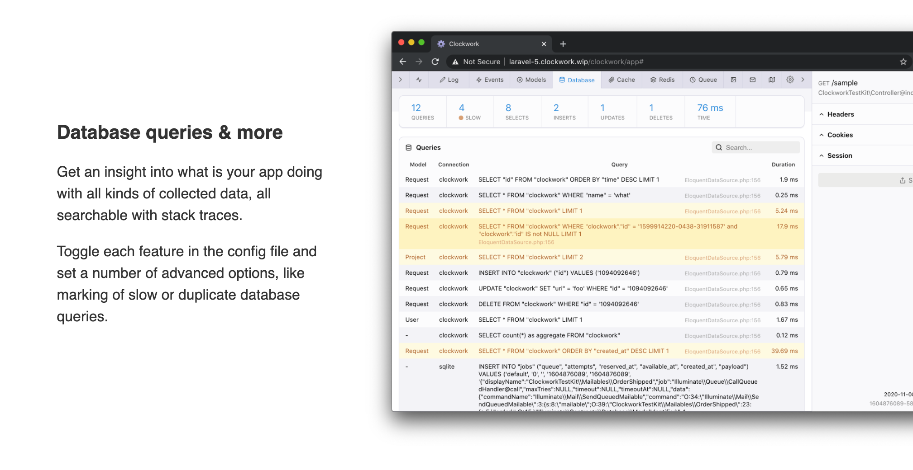This screenshot has width=913, height=470.
Task: Bookmark page with the star icon
Action: coord(903,61)
